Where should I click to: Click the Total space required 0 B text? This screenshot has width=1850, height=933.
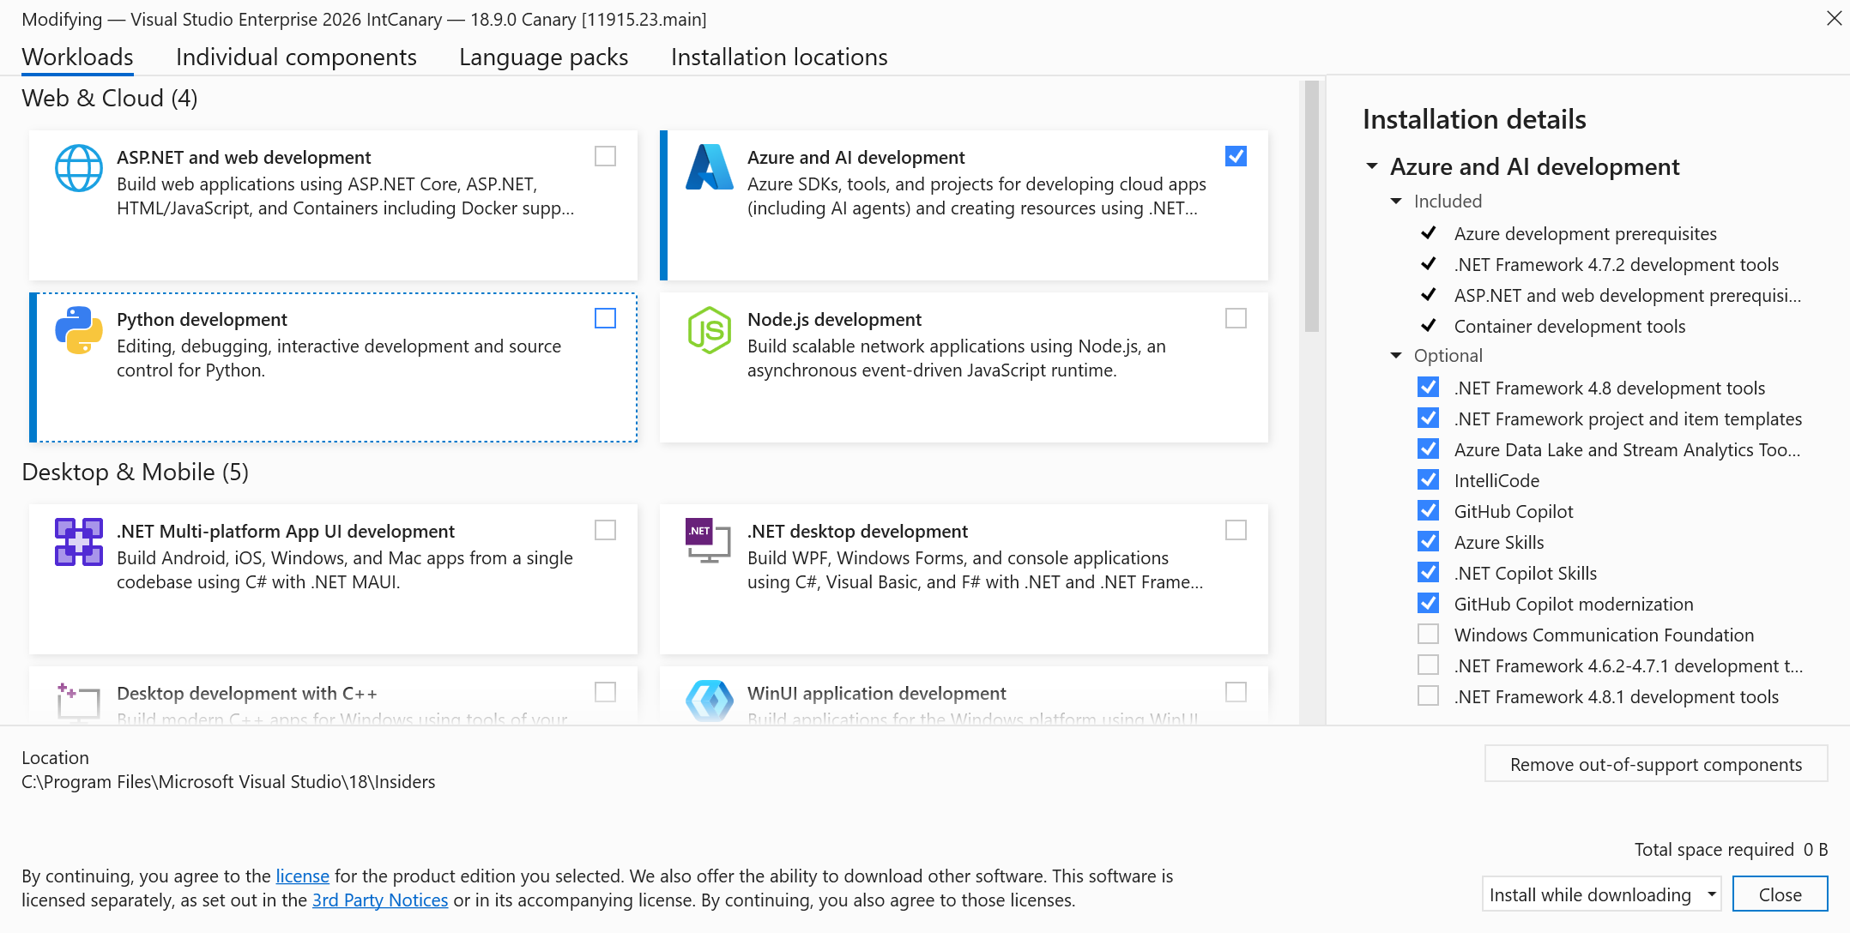[x=1731, y=849]
